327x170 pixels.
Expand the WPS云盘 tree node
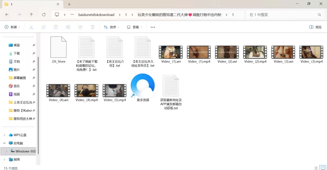click(x=4, y=135)
